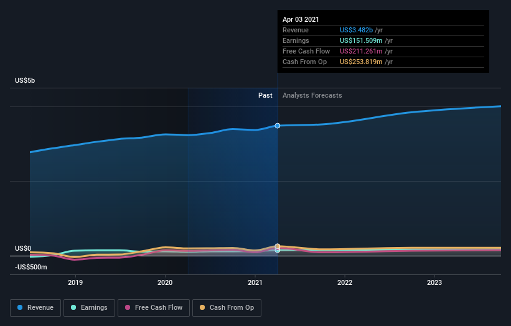Click the Analysts Forecasts label
This screenshot has height=326, width=511.
(312, 95)
